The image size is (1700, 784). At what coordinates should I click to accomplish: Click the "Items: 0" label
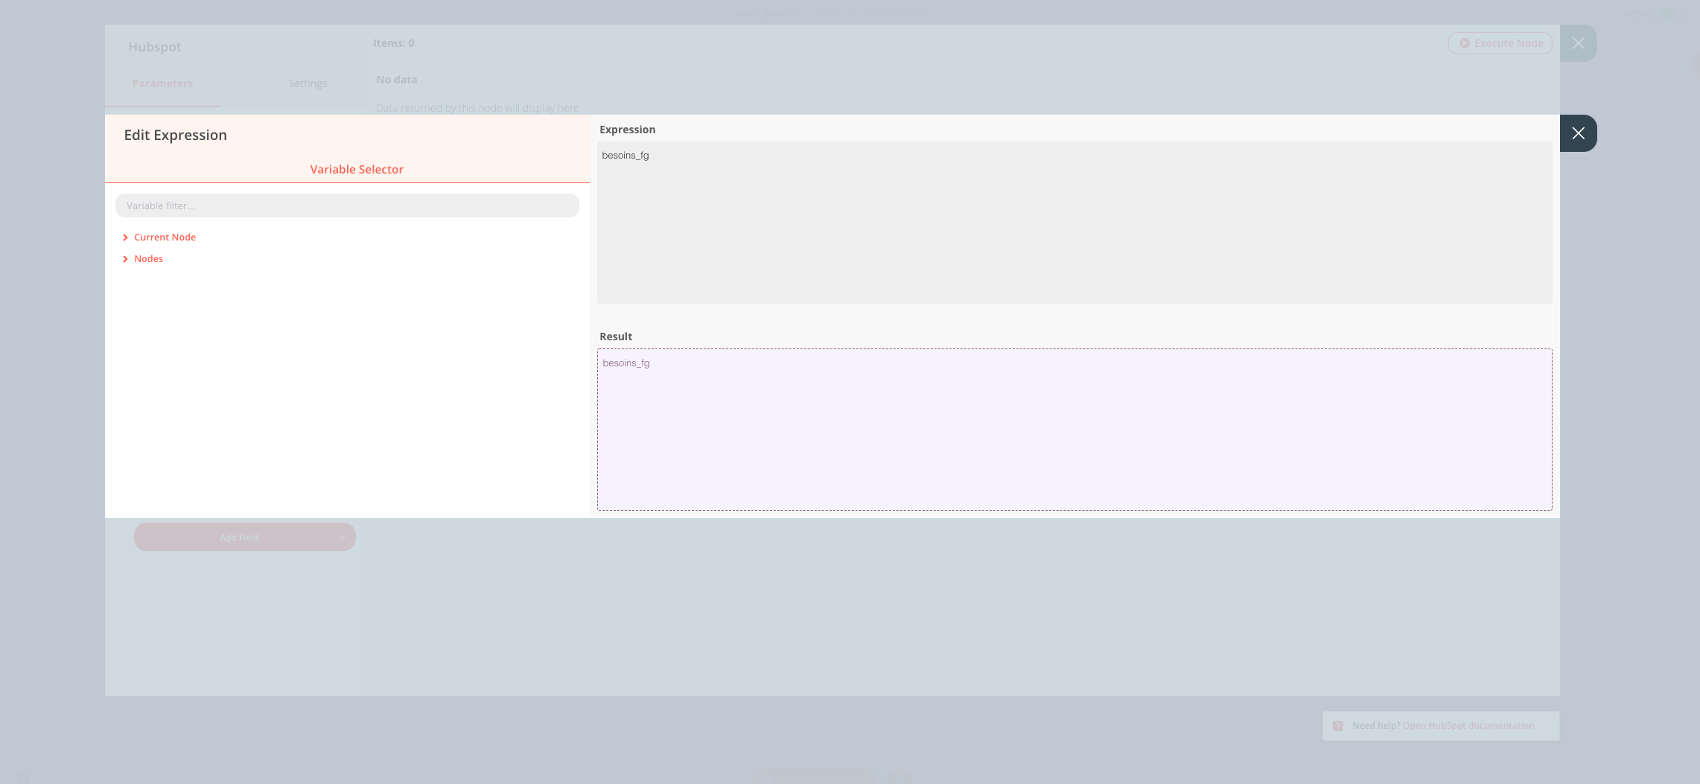[x=394, y=43]
